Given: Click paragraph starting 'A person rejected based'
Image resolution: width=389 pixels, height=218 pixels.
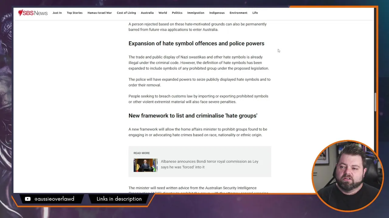Looking at the screenshot, I should coord(198,27).
